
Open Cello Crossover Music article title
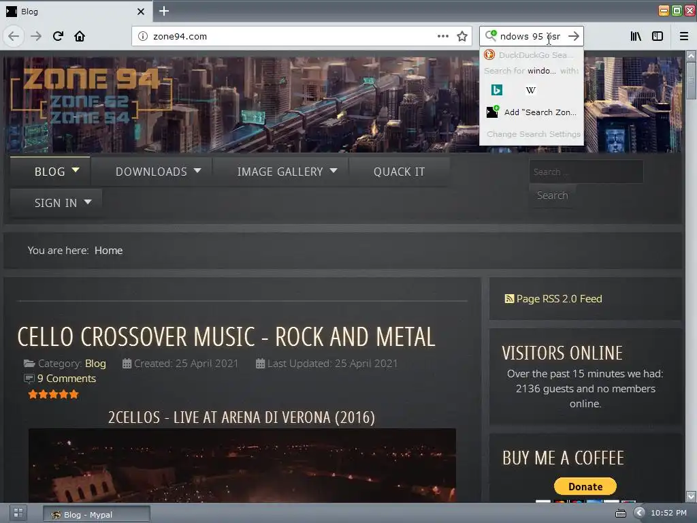coord(226,336)
